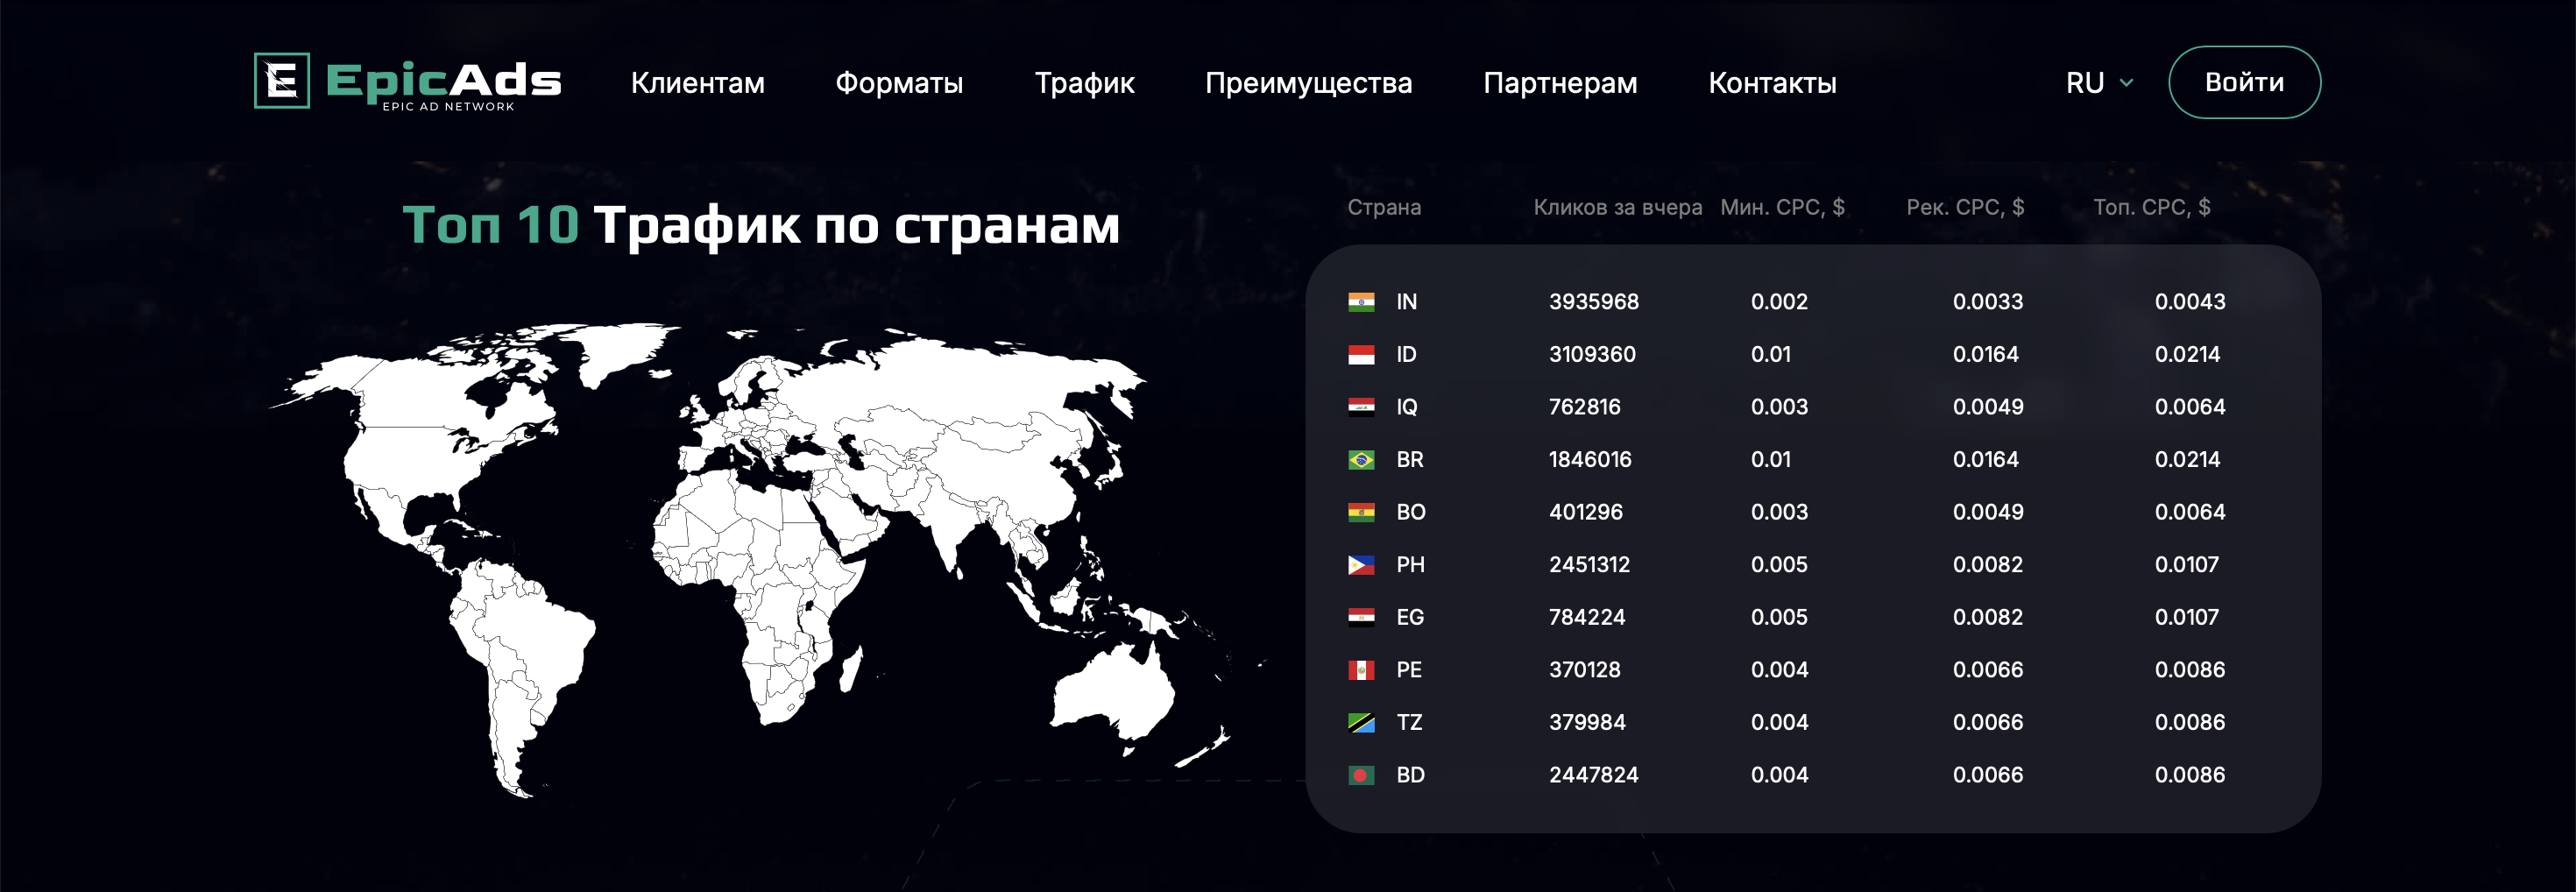Select the Партнерам menu item

point(1559,83)
